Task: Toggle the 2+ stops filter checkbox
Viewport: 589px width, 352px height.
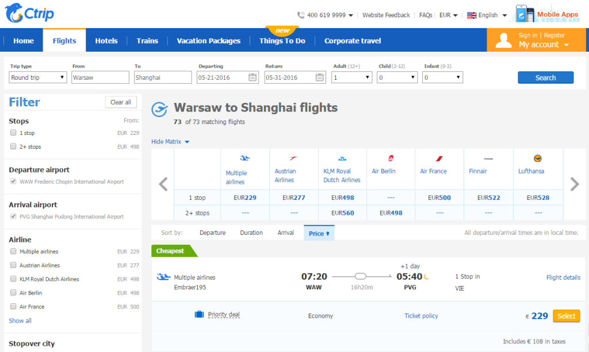Action: pyautogui.click(x=13, y=146)
